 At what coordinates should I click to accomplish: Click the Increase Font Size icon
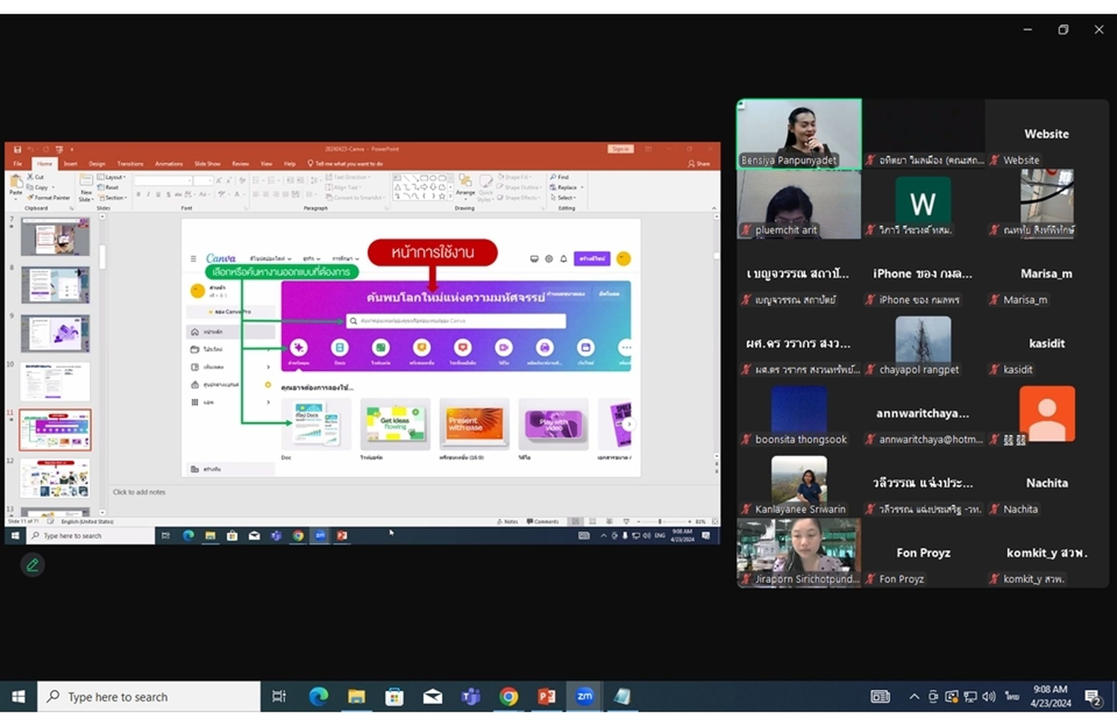click(x=219, y=180)
